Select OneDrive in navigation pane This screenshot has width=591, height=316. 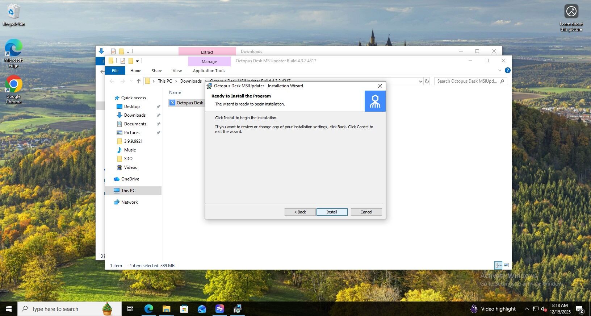tap(130, 179)
